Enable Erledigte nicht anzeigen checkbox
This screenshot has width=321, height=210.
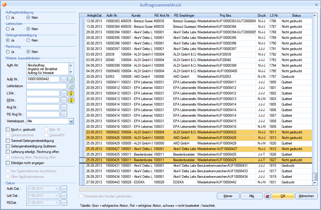coord(8,163)
